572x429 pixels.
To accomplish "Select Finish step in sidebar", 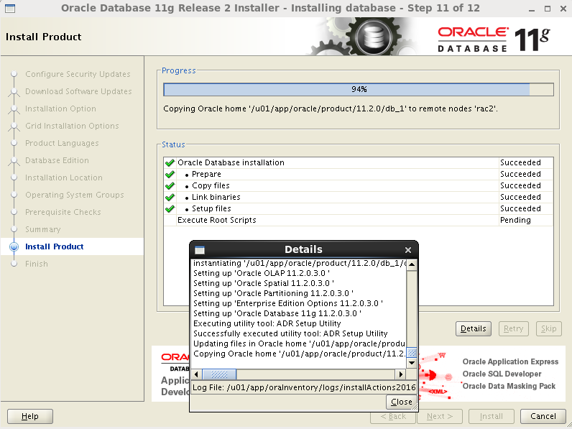I will 37,264.
